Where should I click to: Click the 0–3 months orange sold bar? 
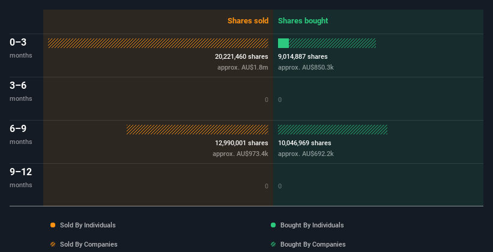click(158, 43)
